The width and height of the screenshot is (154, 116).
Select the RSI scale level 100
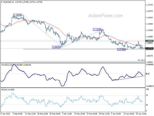[147, 89]
